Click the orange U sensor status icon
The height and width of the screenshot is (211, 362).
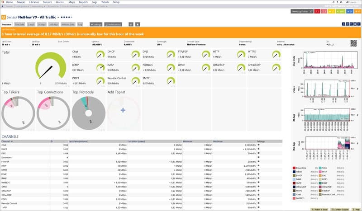pyautogui.click(x=4, y=17)
